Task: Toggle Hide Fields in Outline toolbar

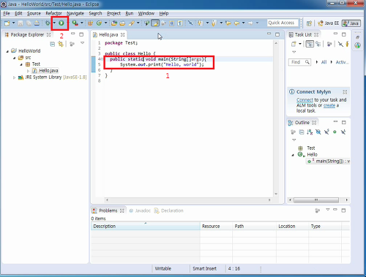Action: tap(318, 132)
